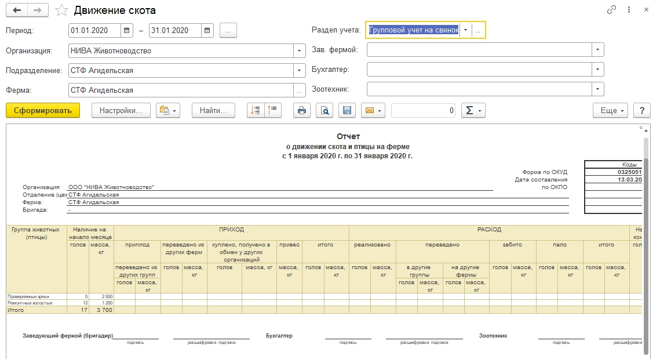660x359 pixels.
Task: Close the Движение скота form
Action: pos(646,10)
